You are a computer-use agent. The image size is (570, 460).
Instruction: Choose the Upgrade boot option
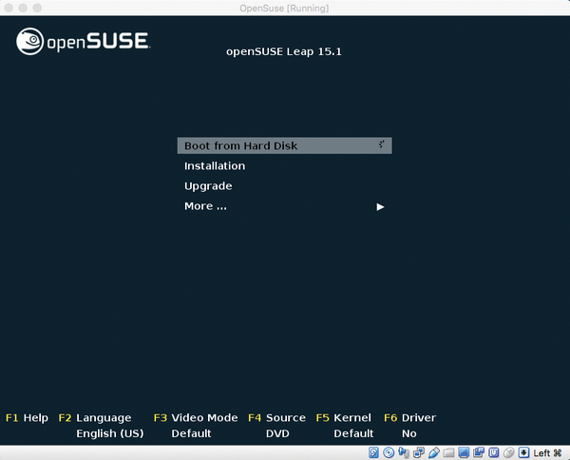(208, 186)
